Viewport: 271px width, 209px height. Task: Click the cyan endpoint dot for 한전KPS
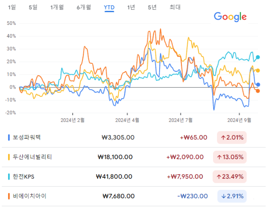point(258,57)
